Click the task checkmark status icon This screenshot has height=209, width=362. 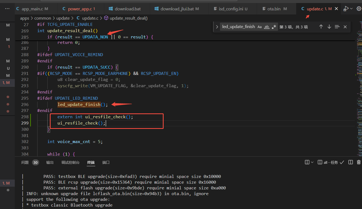(x=342, y=162)
